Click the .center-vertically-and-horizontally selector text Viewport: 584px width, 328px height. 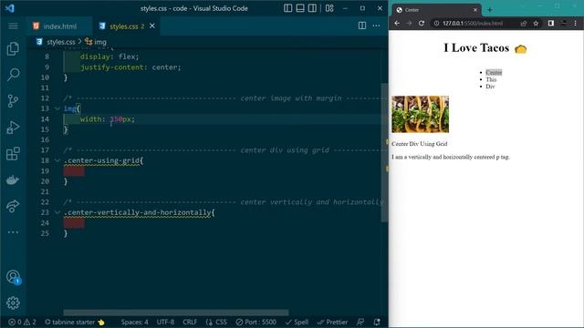coord(139,212)
